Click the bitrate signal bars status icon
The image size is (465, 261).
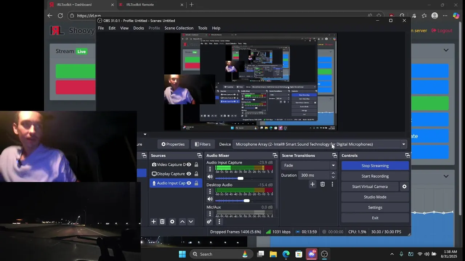click(x=268, y=232)
